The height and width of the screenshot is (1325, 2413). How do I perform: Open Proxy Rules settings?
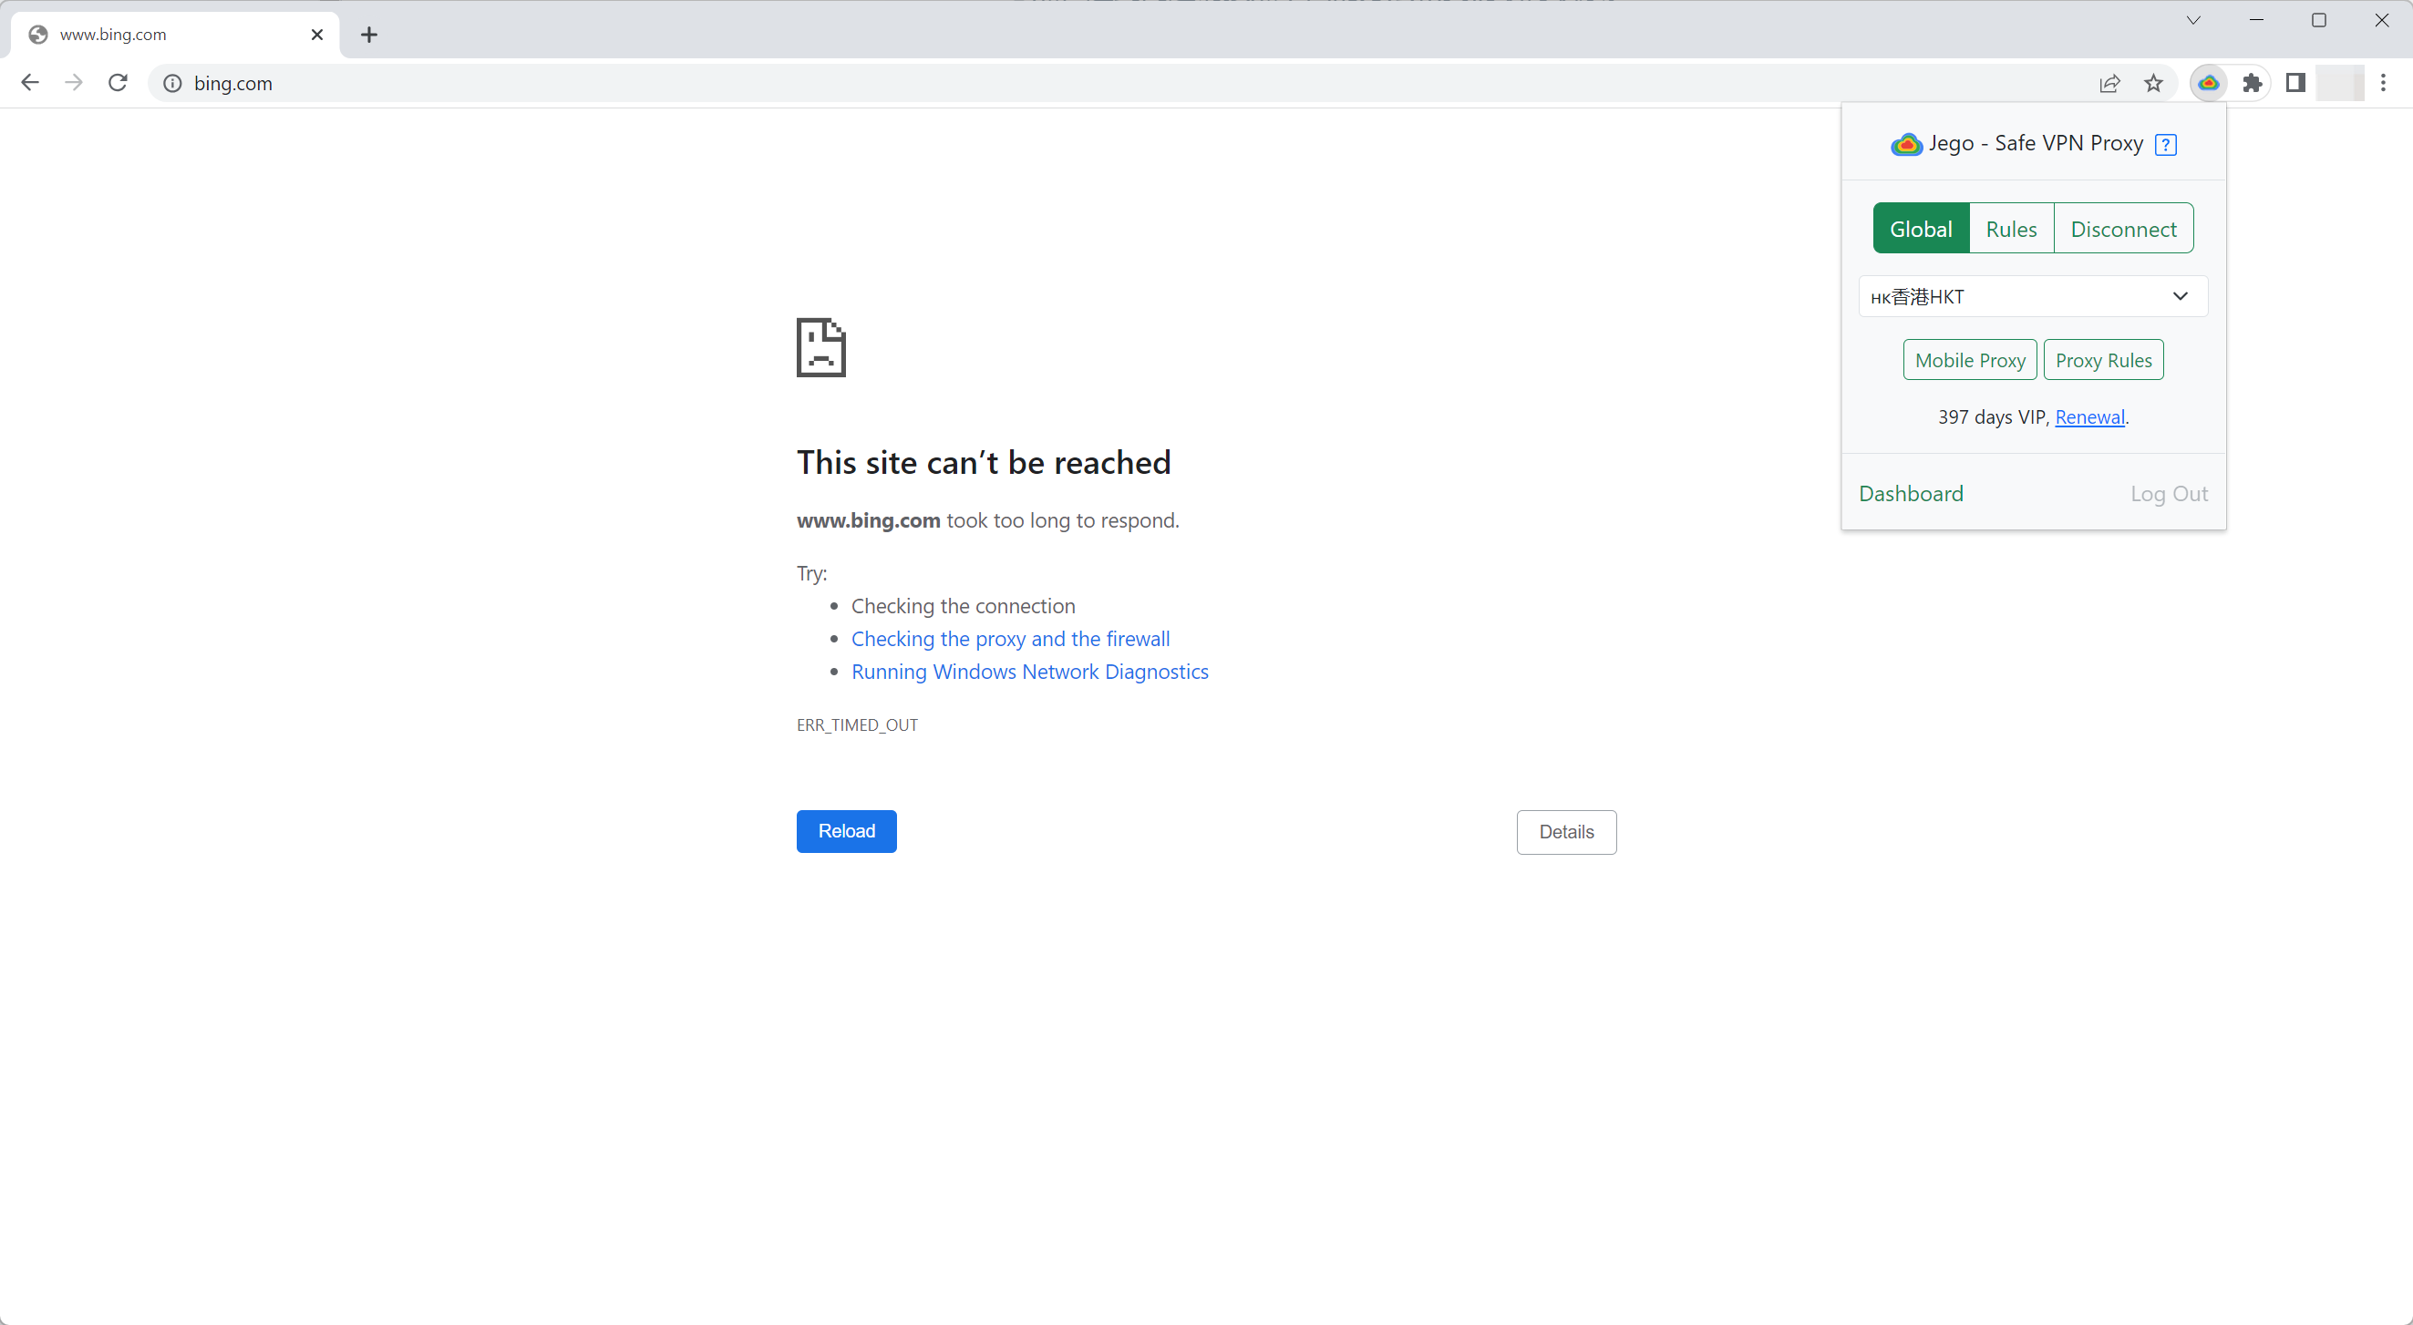tap(2104, 361)
